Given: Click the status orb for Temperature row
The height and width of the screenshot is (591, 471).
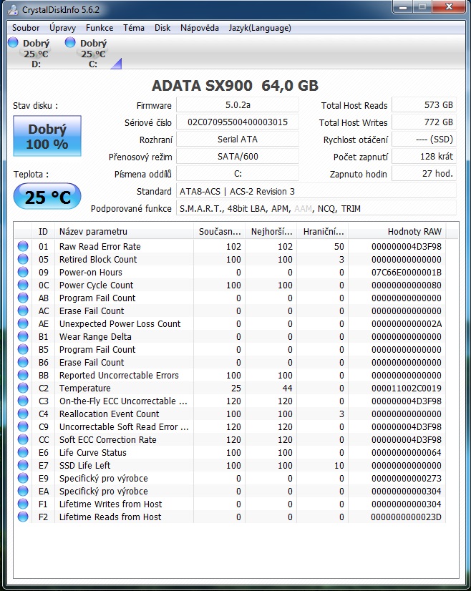Looking at the screenshot, I should 23,388.
